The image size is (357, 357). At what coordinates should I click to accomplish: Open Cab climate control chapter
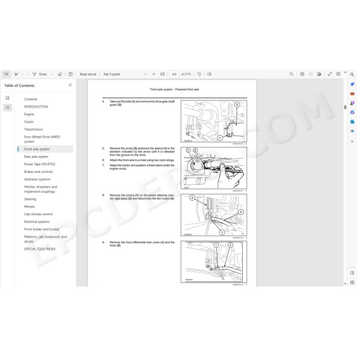click(x=38, y=214)
